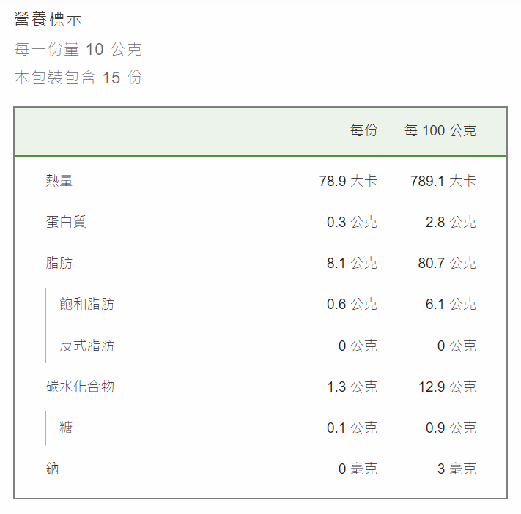Viewport: 521px width, 514px height.
Task: Select the 本包裝包含 15 份 line
Action: [x=78, y=78]
